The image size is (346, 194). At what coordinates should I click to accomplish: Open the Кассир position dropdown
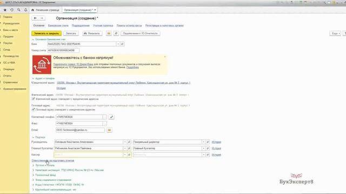(x=203, y=155)
